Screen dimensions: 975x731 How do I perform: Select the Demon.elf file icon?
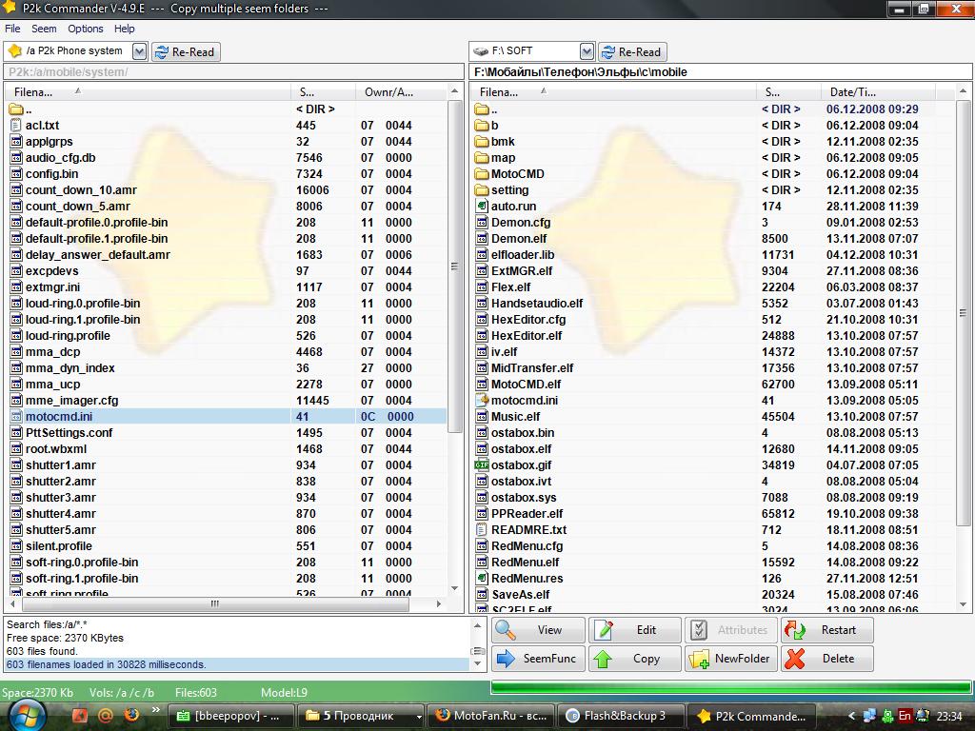pyautogui.click(x=482, y=238)
